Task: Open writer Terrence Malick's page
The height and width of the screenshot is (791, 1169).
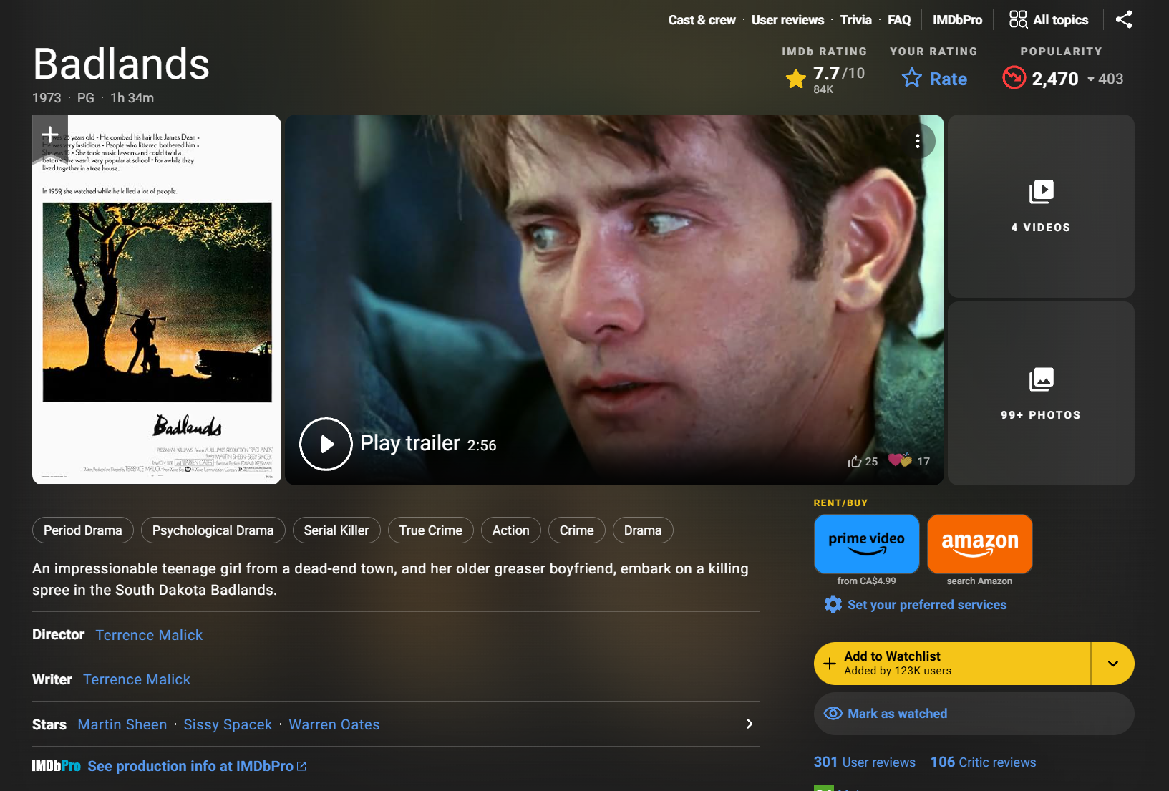Action: tap(137, 679)
